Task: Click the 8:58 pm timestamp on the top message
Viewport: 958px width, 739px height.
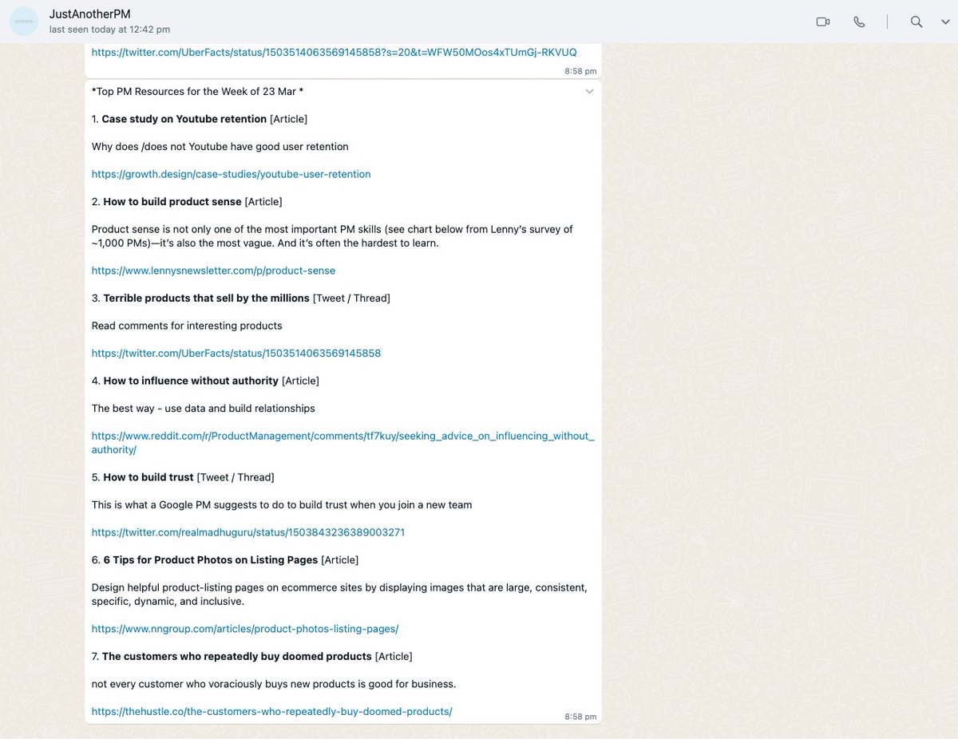Action: pyautogui.click(x=580, y=71)
